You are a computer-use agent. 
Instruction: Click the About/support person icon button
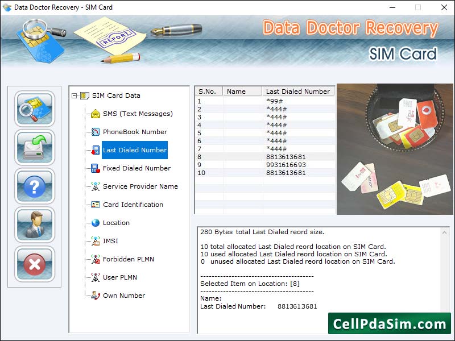click(x=35, y=225)
